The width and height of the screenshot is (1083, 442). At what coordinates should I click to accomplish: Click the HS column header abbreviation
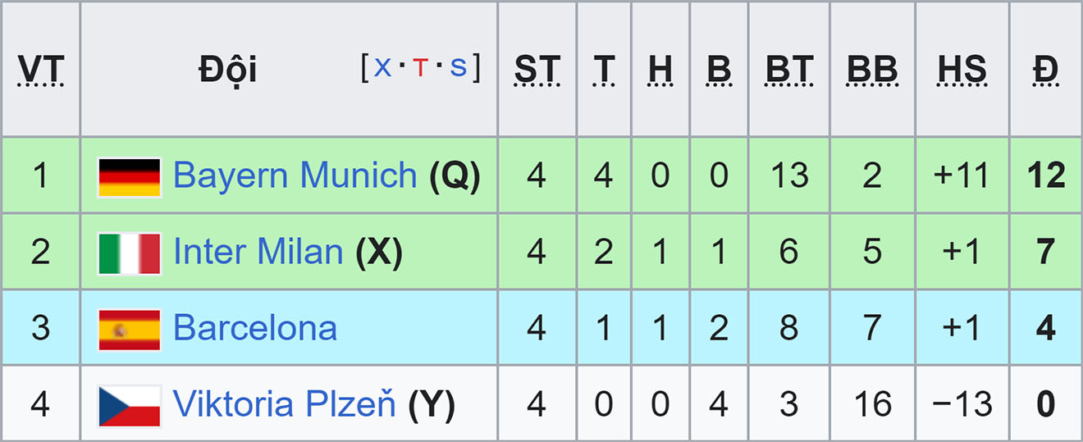tap(962, 71)
